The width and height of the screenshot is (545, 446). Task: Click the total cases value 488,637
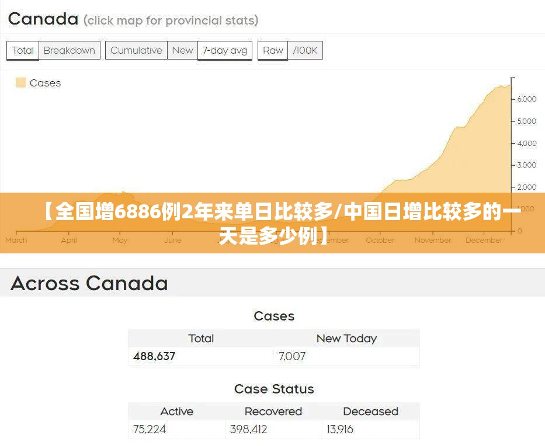click(x=154, y=356)
